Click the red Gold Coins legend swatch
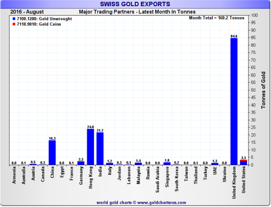Image resolution: width=271 pixels, height=207 pixels. 14,24
